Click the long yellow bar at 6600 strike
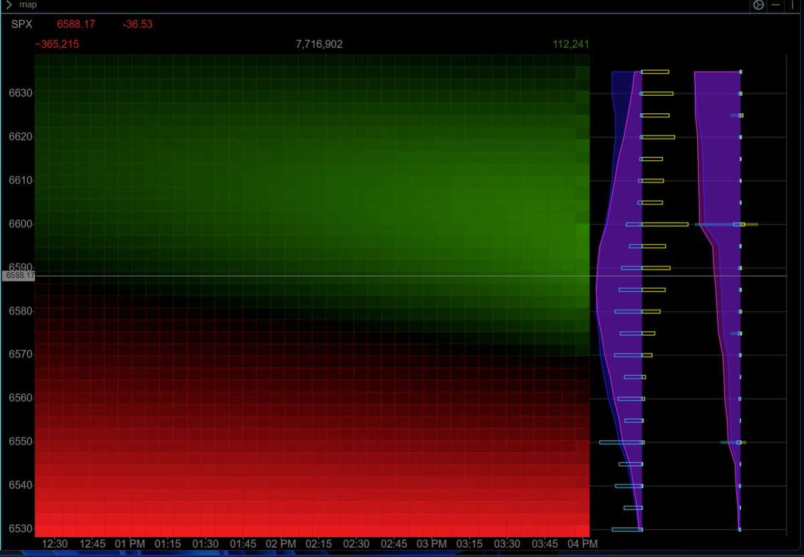Viewport: 804px width, 557px height. (x=665, y=224)
